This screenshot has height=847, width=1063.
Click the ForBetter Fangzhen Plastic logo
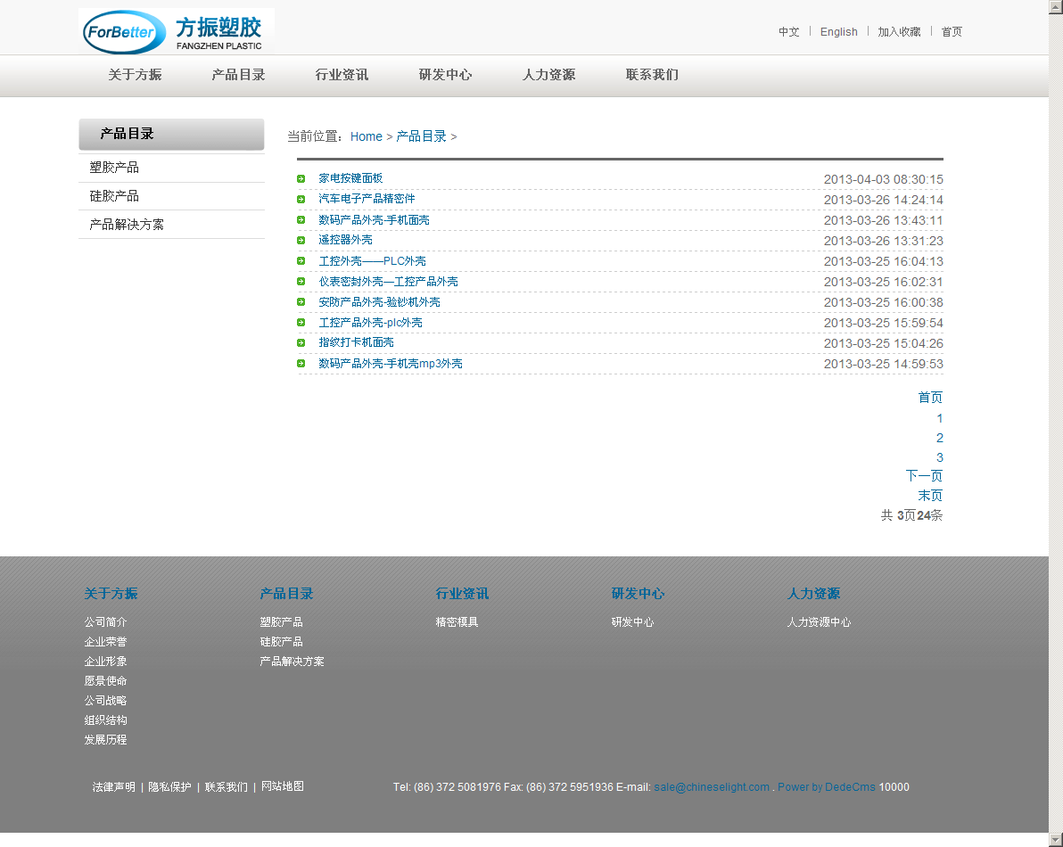click(176, 32)
